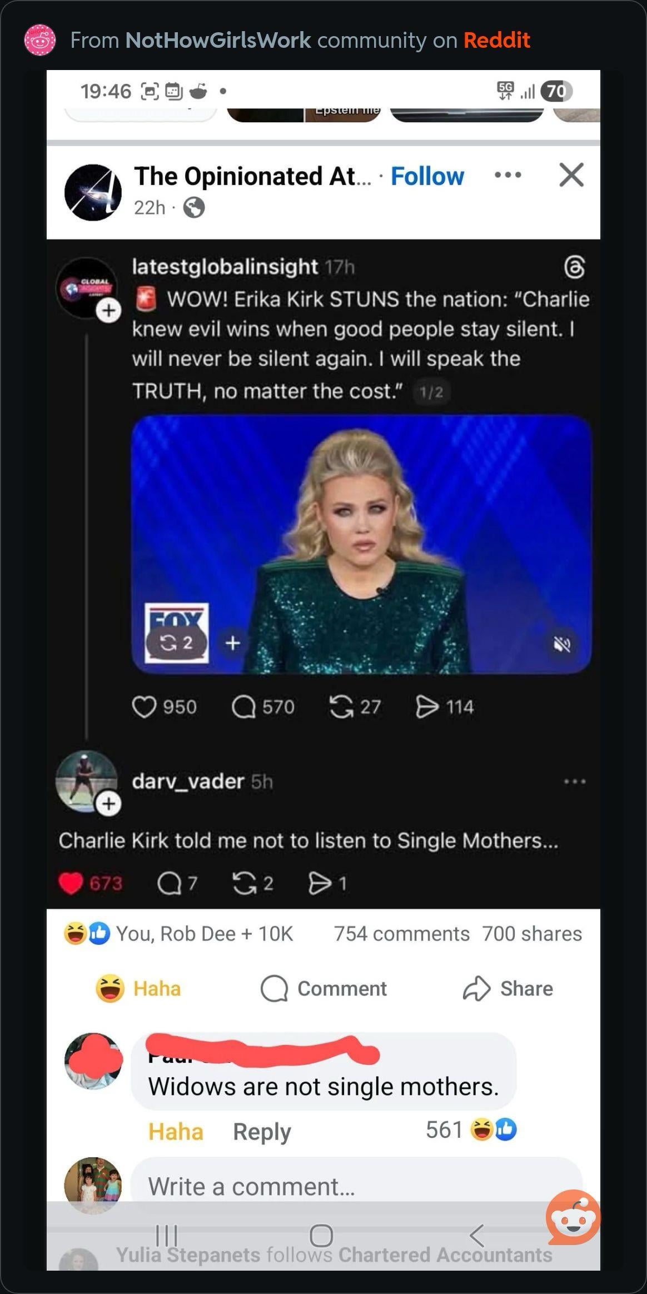The image size is (647, 1294).
Task: Repost the Threads post with 27 reposts
Action: point(341,707)
